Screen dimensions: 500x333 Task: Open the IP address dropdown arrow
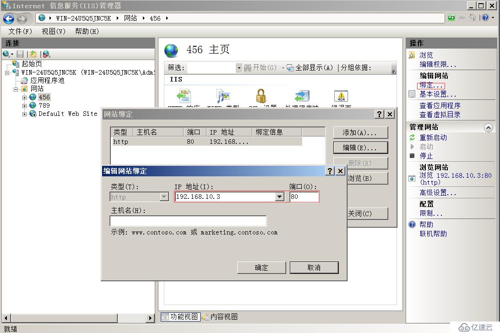tap(280, 197)
